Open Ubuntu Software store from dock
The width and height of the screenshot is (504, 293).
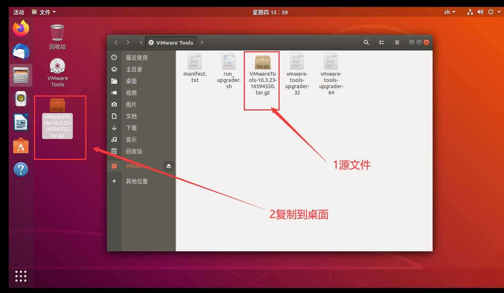[x=21, y=146]
